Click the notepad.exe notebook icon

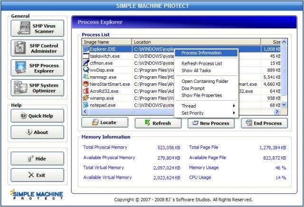[x=86, y=105]
